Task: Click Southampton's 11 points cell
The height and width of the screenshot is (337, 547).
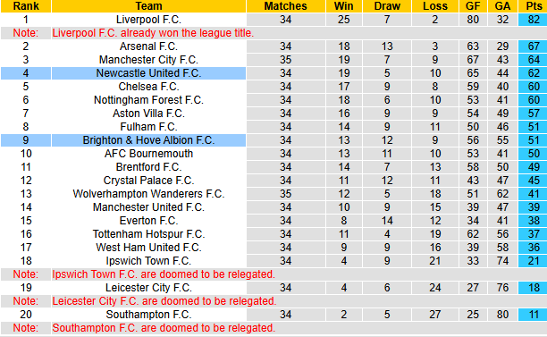Action: pos(533,315)
